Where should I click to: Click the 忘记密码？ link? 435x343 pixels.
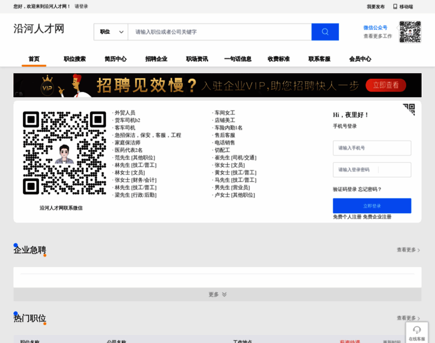370,189
